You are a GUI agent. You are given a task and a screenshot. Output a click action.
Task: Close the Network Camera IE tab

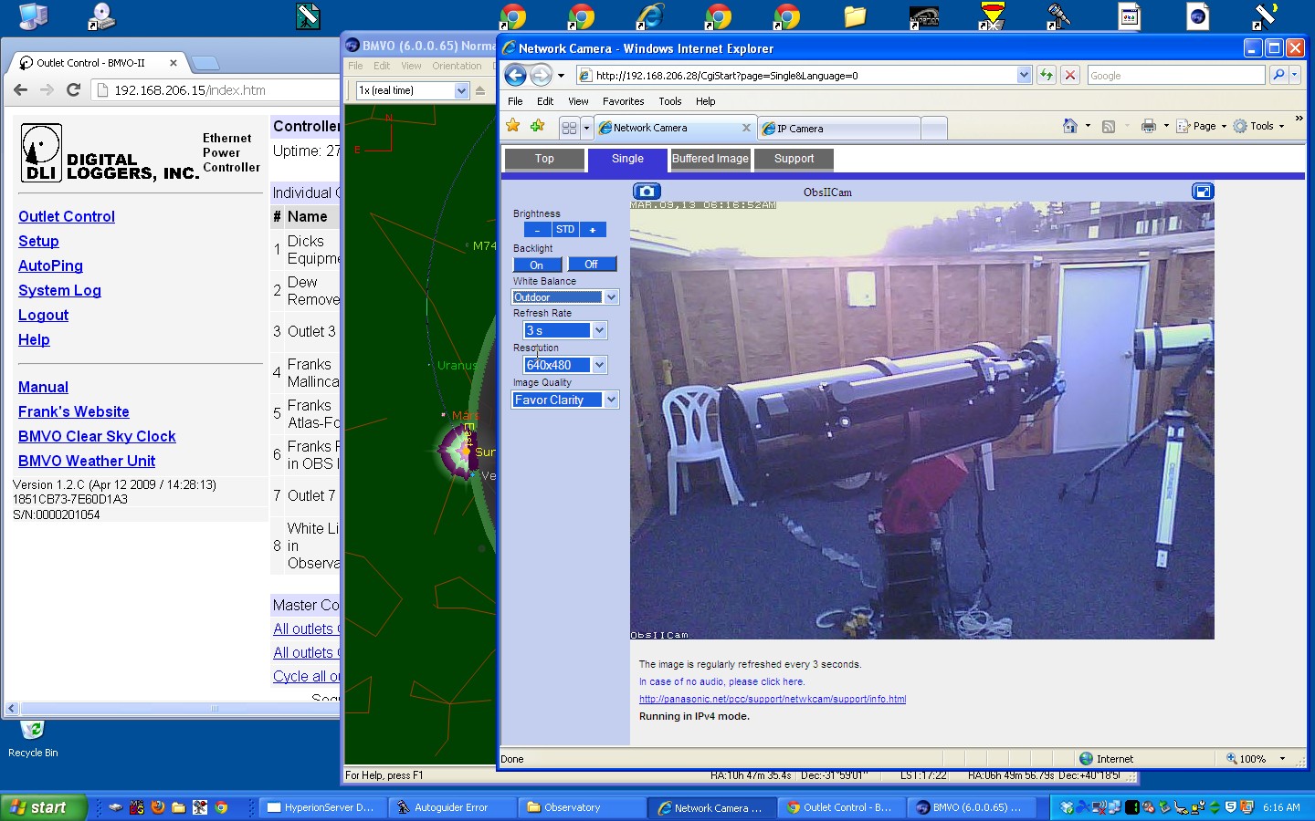(x=746, y=128)
